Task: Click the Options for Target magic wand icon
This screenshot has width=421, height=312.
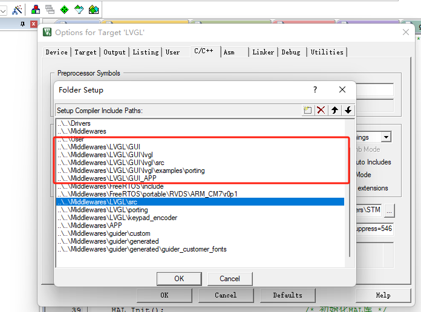Action: pos(17,10)
